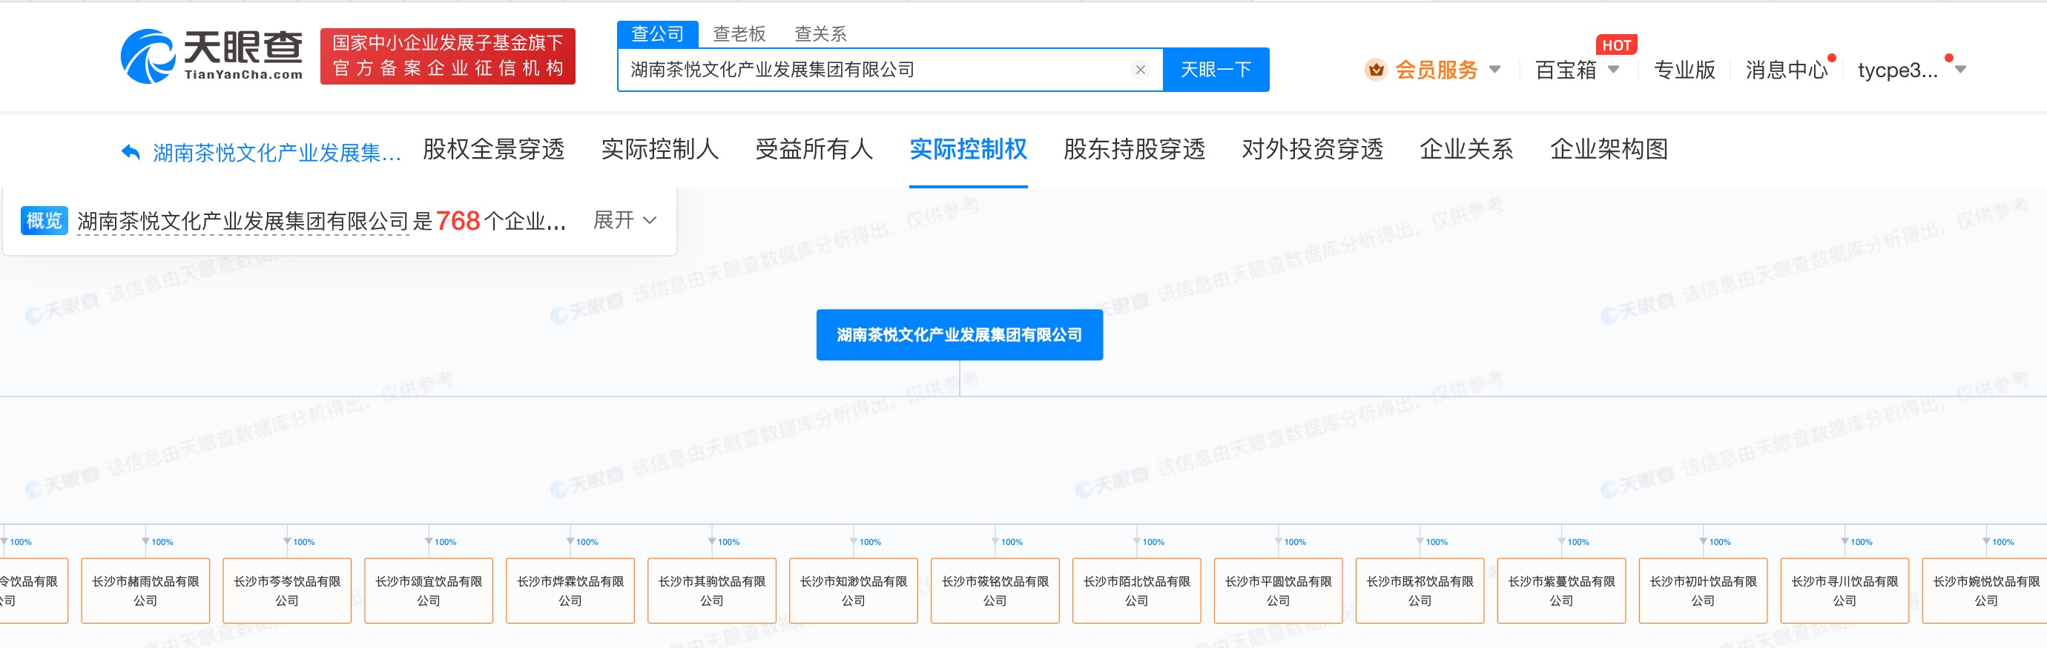Select node 长沙市婉悦饮品有限公司

(1985, 590)
